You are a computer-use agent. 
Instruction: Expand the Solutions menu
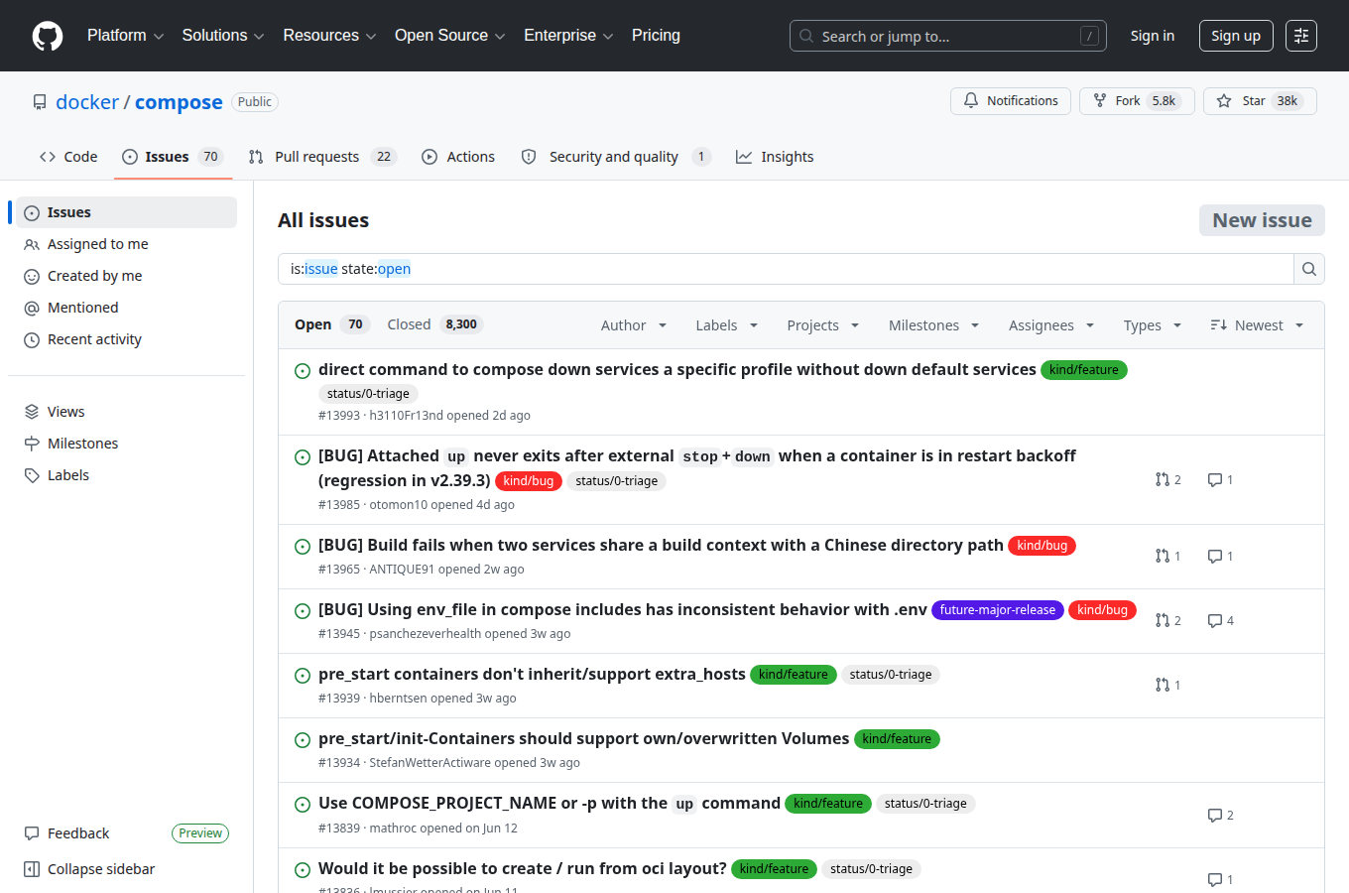pyautogui.click(x=223, y=36)
